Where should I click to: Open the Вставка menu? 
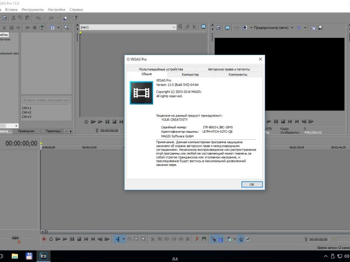pyautogui.click(x=11, y=10)
